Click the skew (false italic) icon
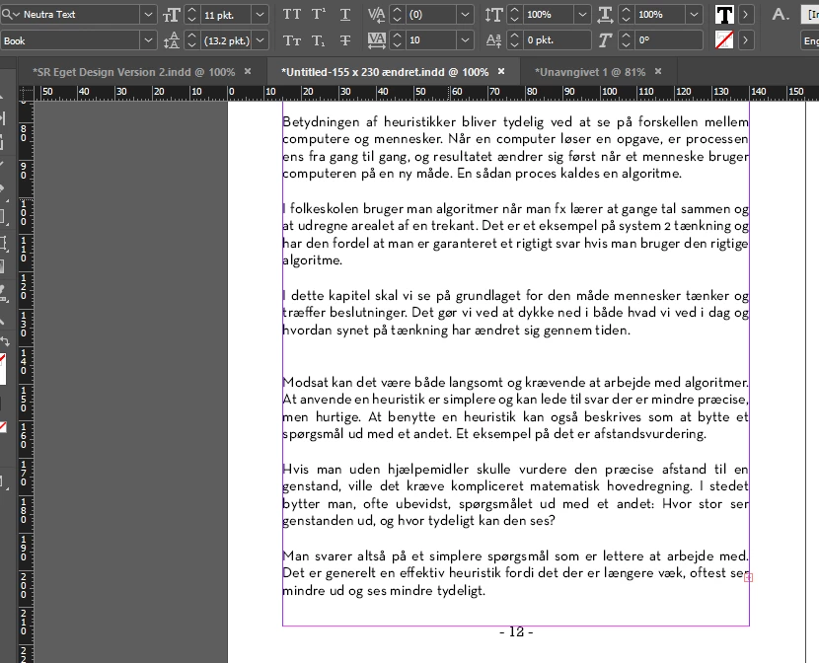 (x=605, y=40)
